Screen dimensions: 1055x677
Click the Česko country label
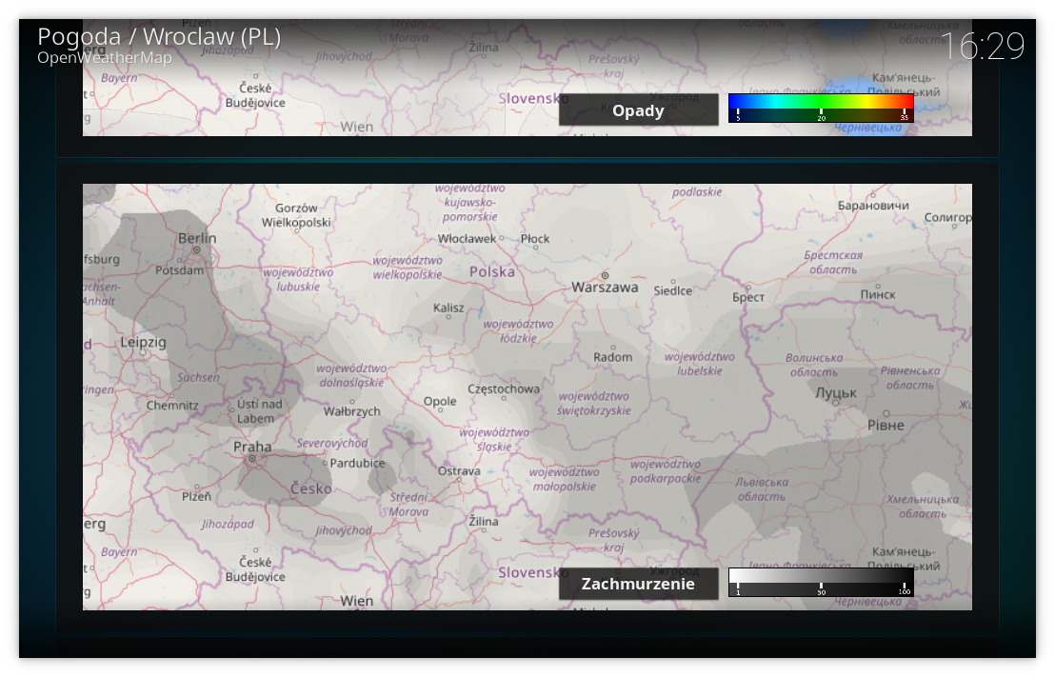pos(310,488)
